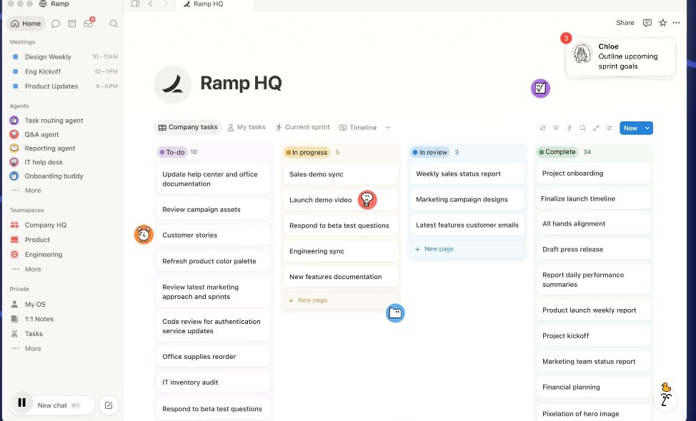Viewport: 696px width, 421px height.
Task: Open the Onboarding buddy agent
Action: [54, 176]
